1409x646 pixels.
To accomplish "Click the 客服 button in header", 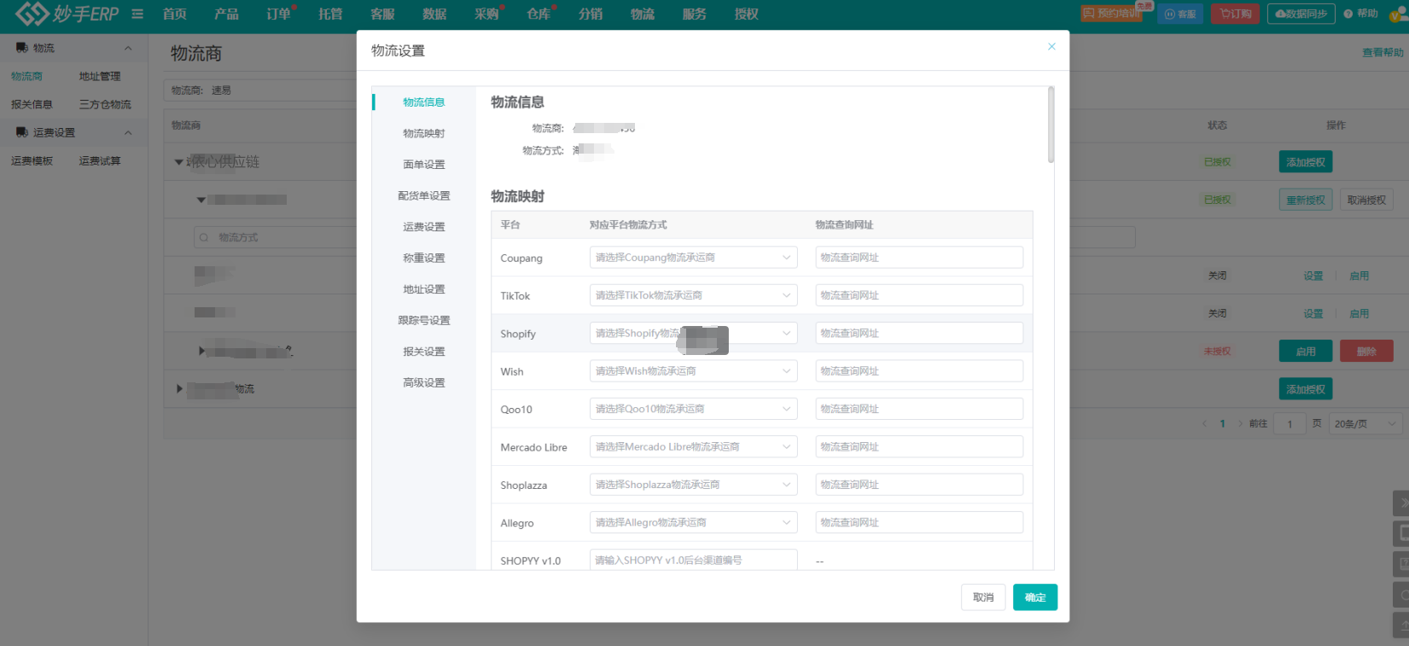I will tap(1180, 14).
